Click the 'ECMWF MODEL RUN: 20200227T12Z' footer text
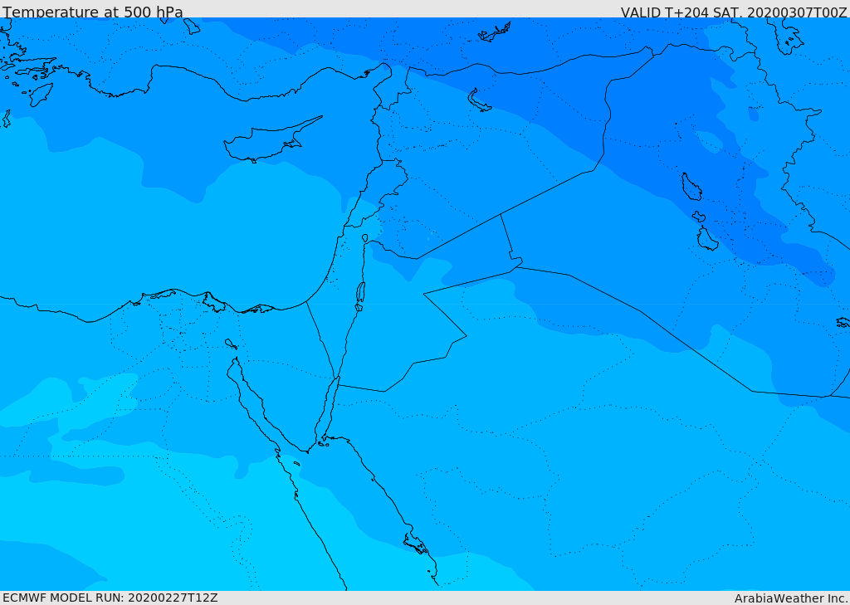 pyautogui.click(x=110, y=598)
